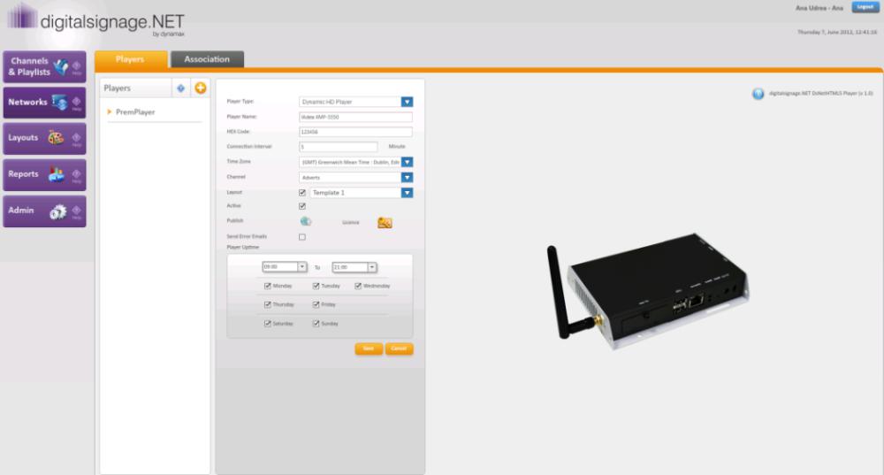Switch to the Association tab
This screenshot has height=475, width=884.
click(x=207, y=59)
